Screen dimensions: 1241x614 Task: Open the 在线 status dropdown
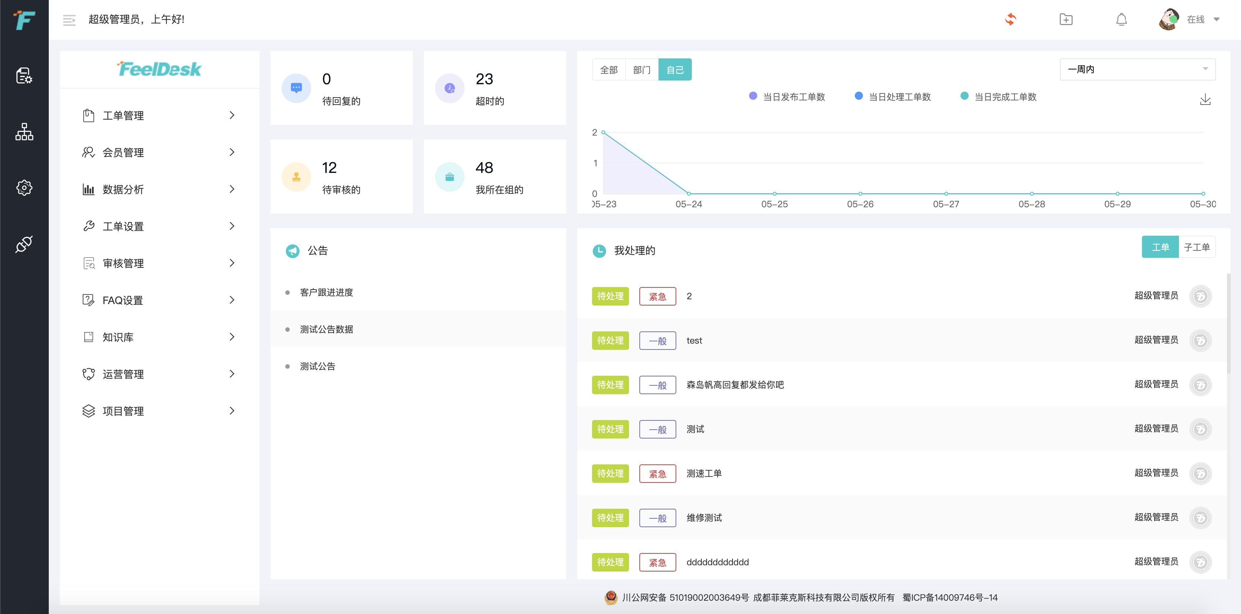[x=1200, y=20]
